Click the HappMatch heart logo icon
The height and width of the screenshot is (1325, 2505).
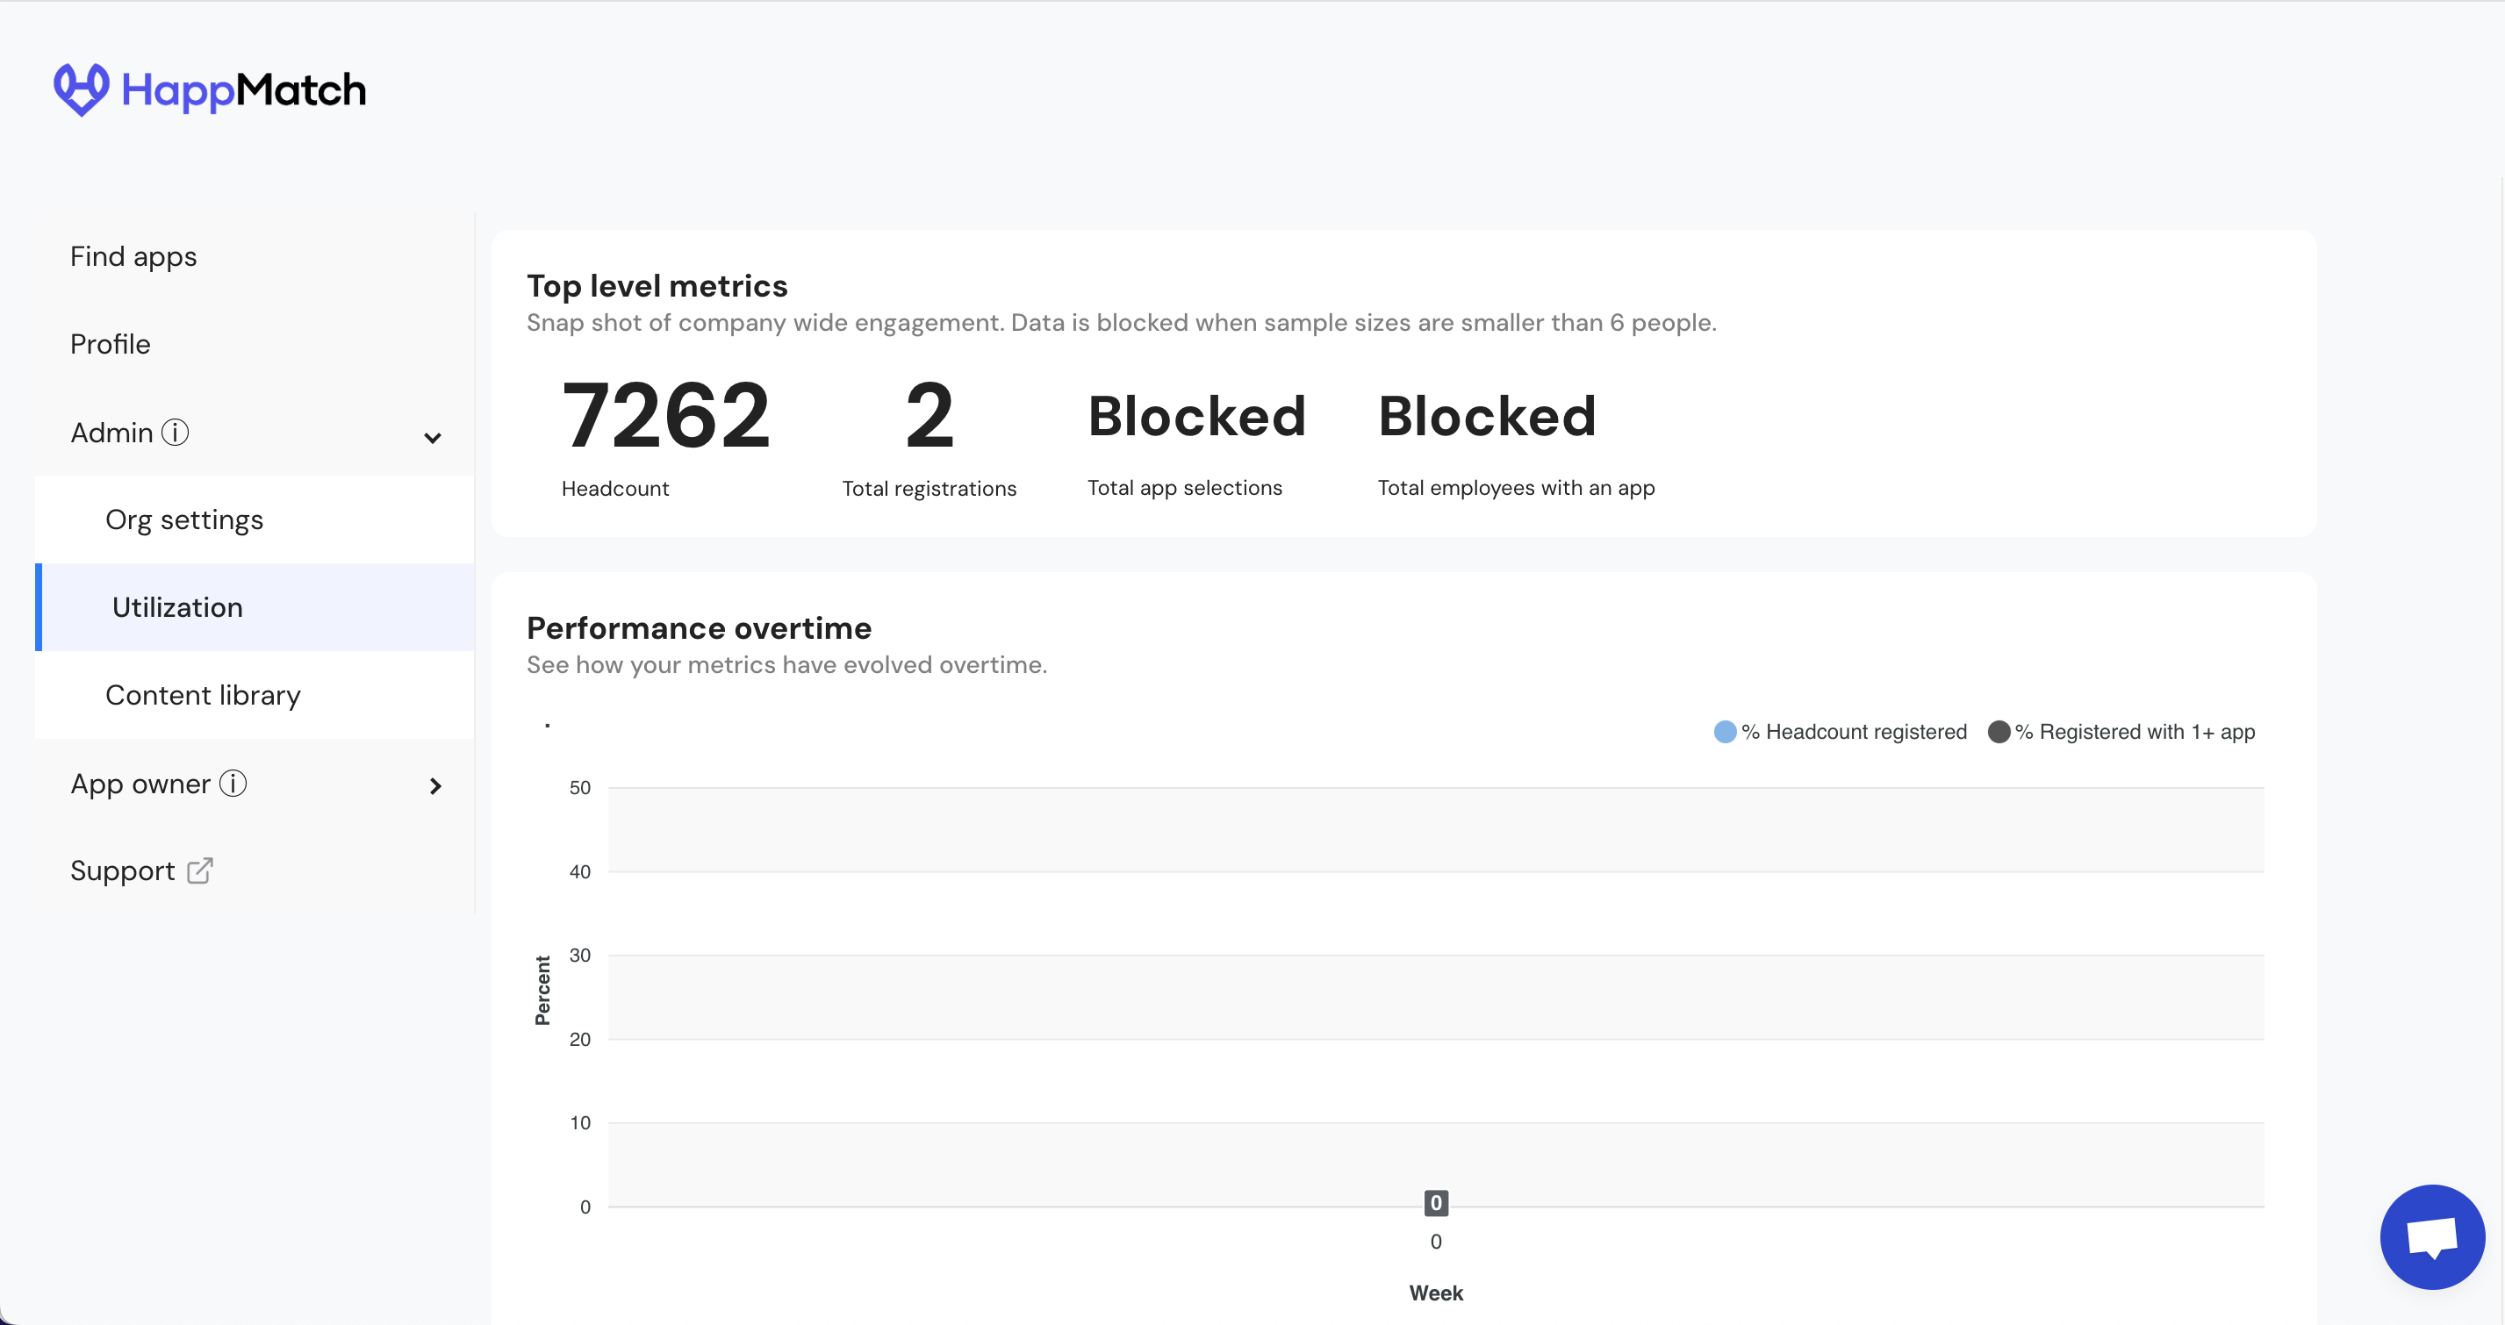click(81, 90)
